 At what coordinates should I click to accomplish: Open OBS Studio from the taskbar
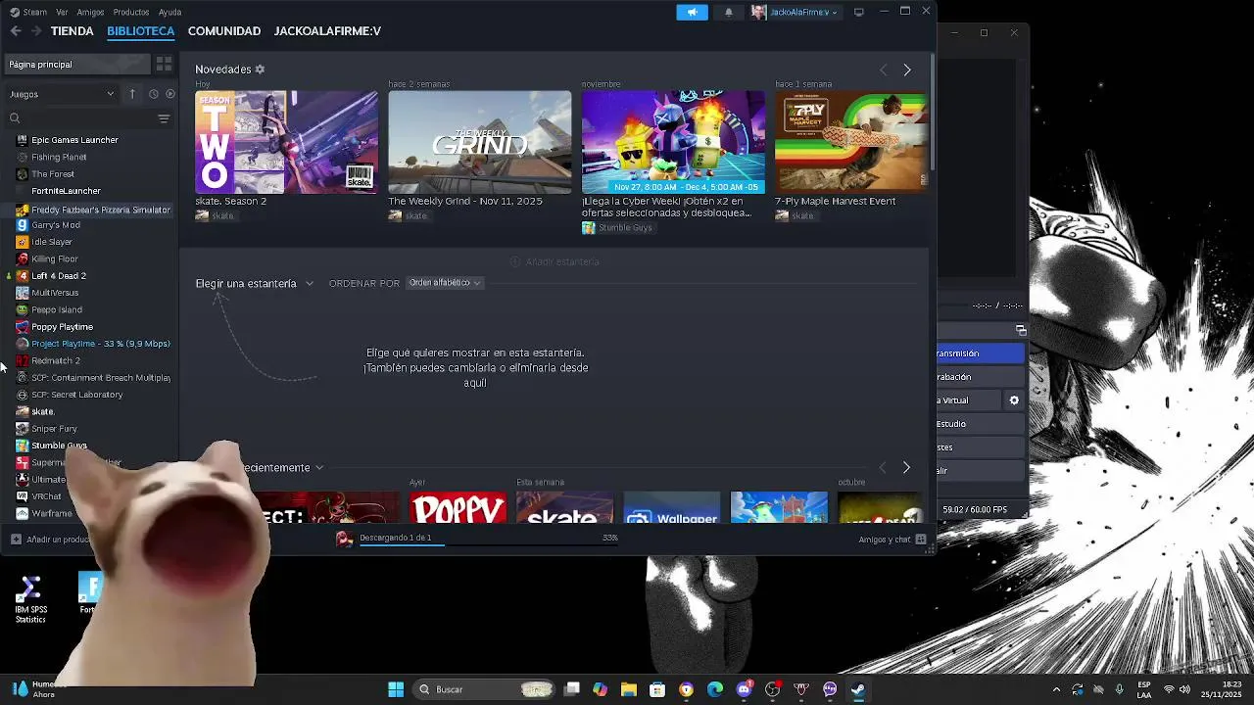tap(773, 689)
